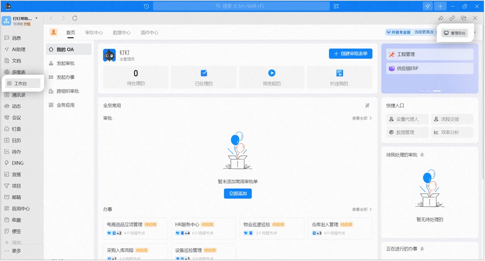
Task: Click 设置代理人 shortcut
Action: (407, 119)
